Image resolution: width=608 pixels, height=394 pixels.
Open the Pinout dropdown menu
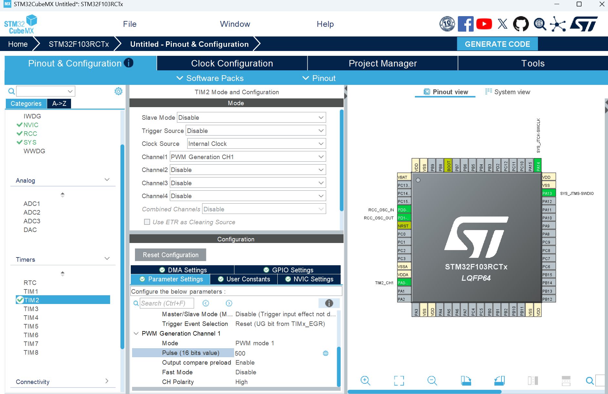coord(319,78)
